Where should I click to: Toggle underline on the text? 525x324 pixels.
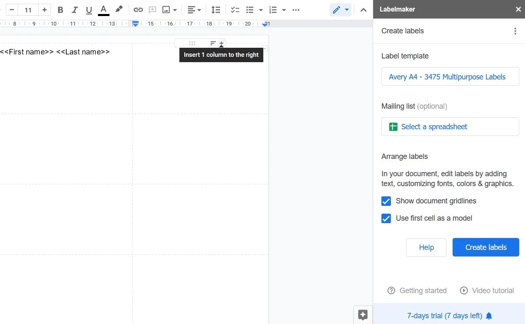[x=89, y=9]
